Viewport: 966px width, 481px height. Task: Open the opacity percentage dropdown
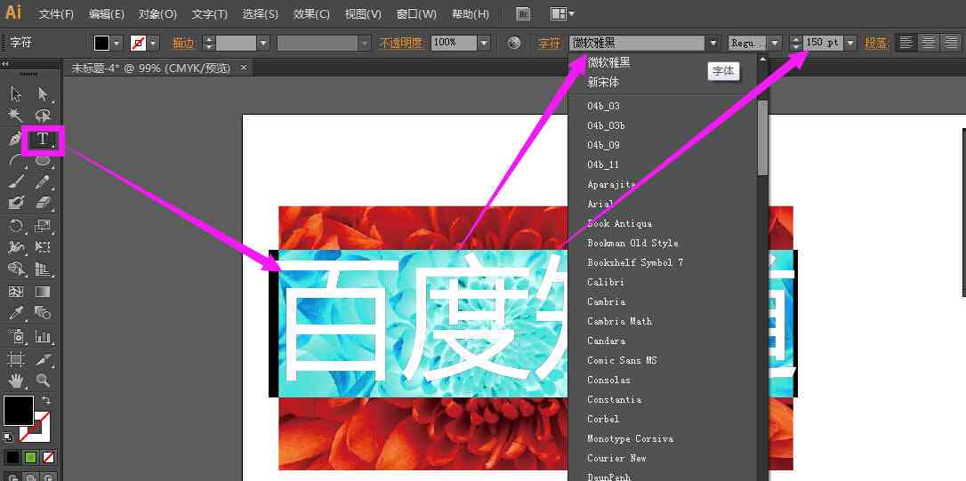click(x=484, y=43)
